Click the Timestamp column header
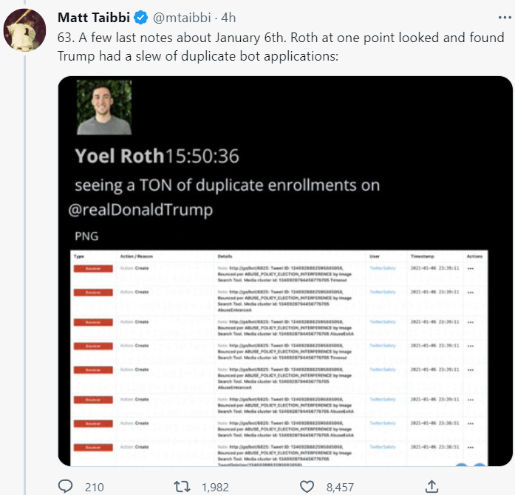 pyautogui.click(x=423, y=256)
